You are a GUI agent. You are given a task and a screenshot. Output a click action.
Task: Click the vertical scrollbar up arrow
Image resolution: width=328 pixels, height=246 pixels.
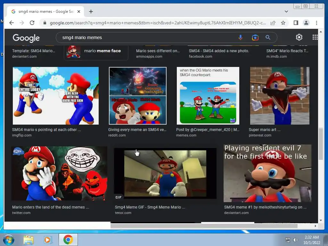click(321, 32)
